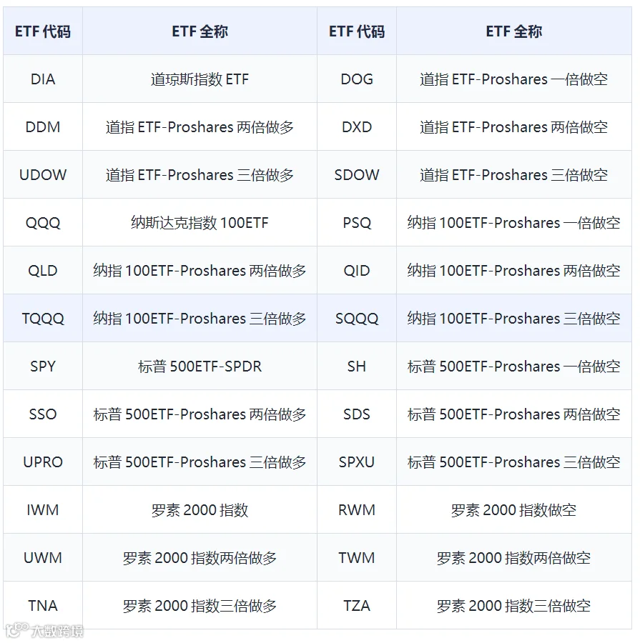Click the TZA code cell

[357, 605]
